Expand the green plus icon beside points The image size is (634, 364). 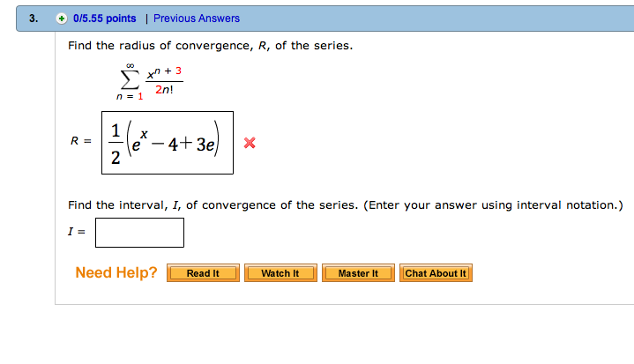pyautogui.click(x=62, y=19)
